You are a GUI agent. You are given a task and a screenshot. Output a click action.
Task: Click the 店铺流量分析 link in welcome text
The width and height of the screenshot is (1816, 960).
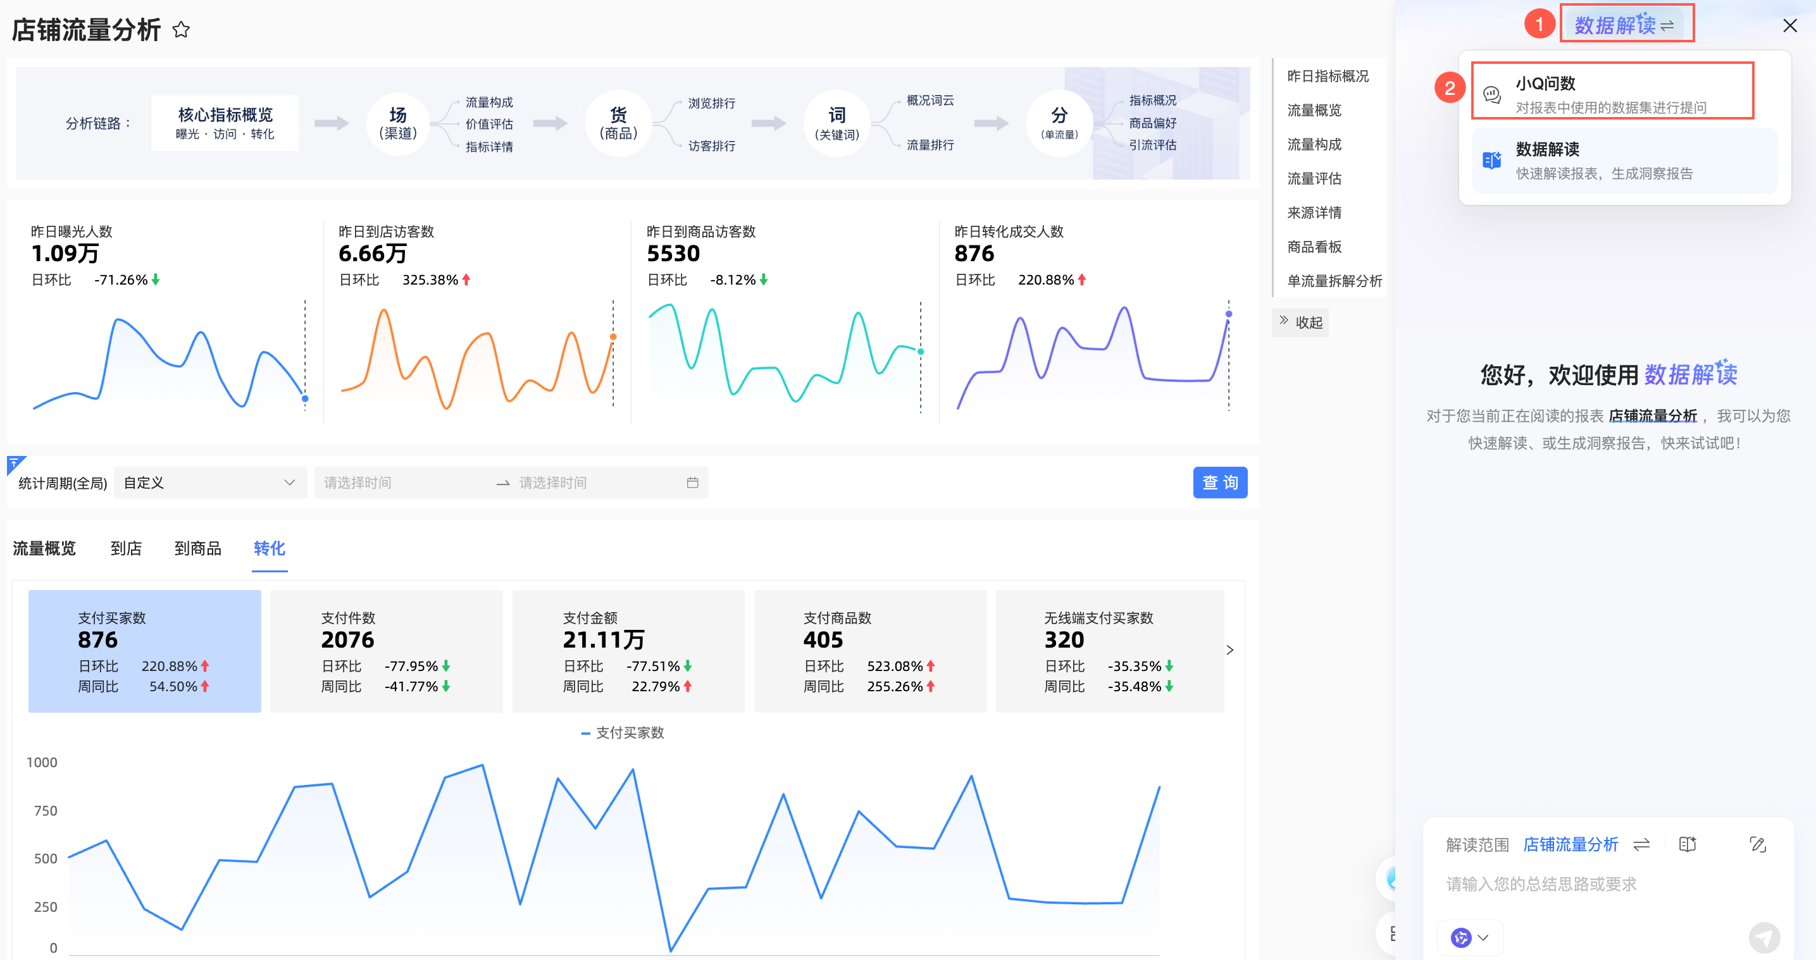point(1653,416)
